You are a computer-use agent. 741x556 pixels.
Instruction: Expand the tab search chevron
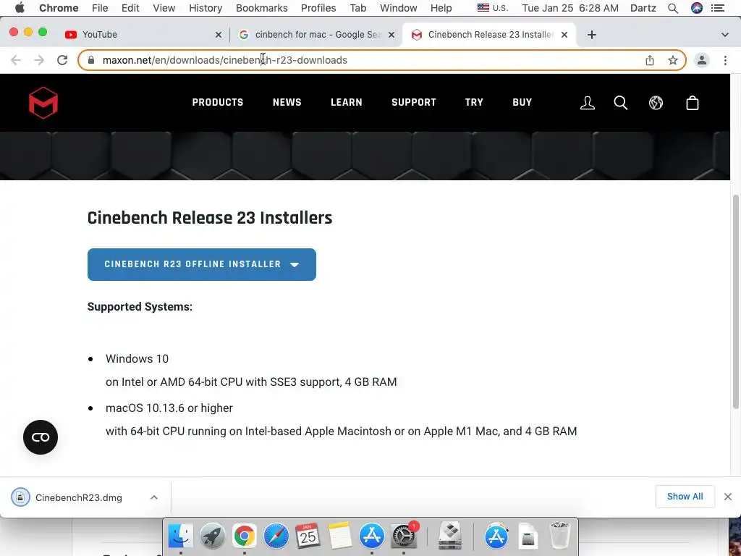[x=724, y=35]
